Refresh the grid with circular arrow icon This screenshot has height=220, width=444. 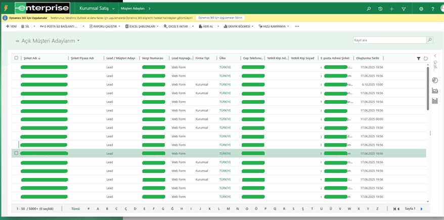coord(426,58)
